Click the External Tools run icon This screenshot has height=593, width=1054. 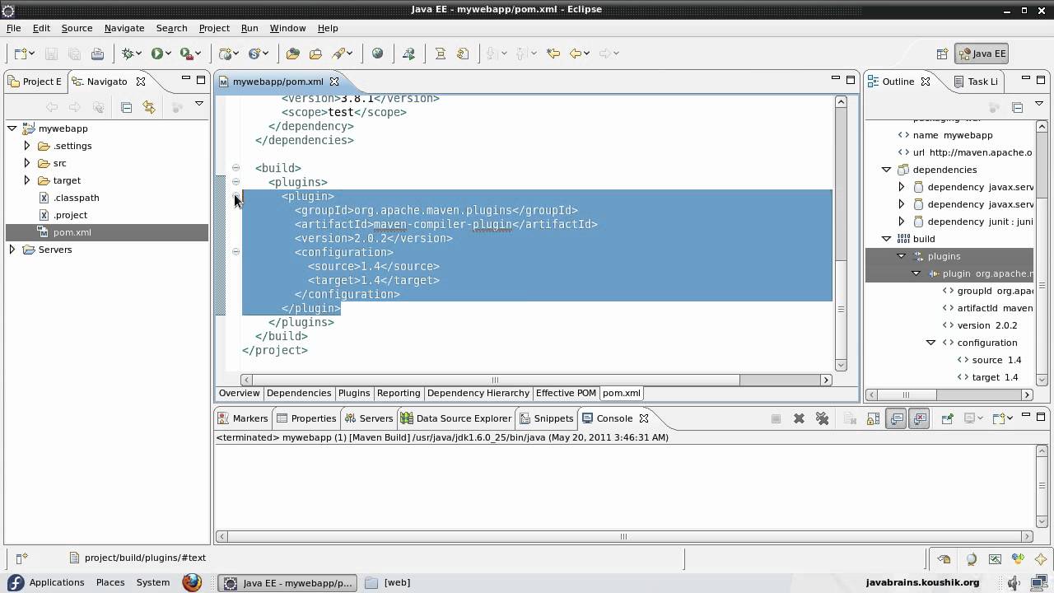tap(186, 54)
